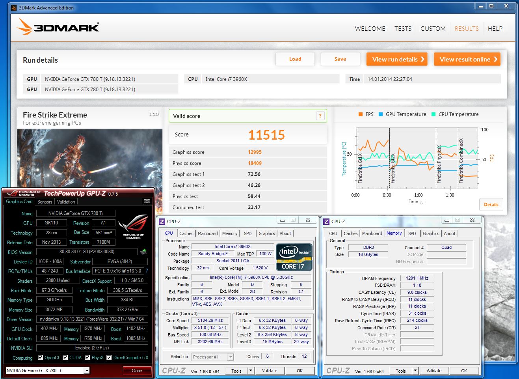Screen dimensions: 519x379
Task: Click the 11515 score value
Action: (266, 135)
